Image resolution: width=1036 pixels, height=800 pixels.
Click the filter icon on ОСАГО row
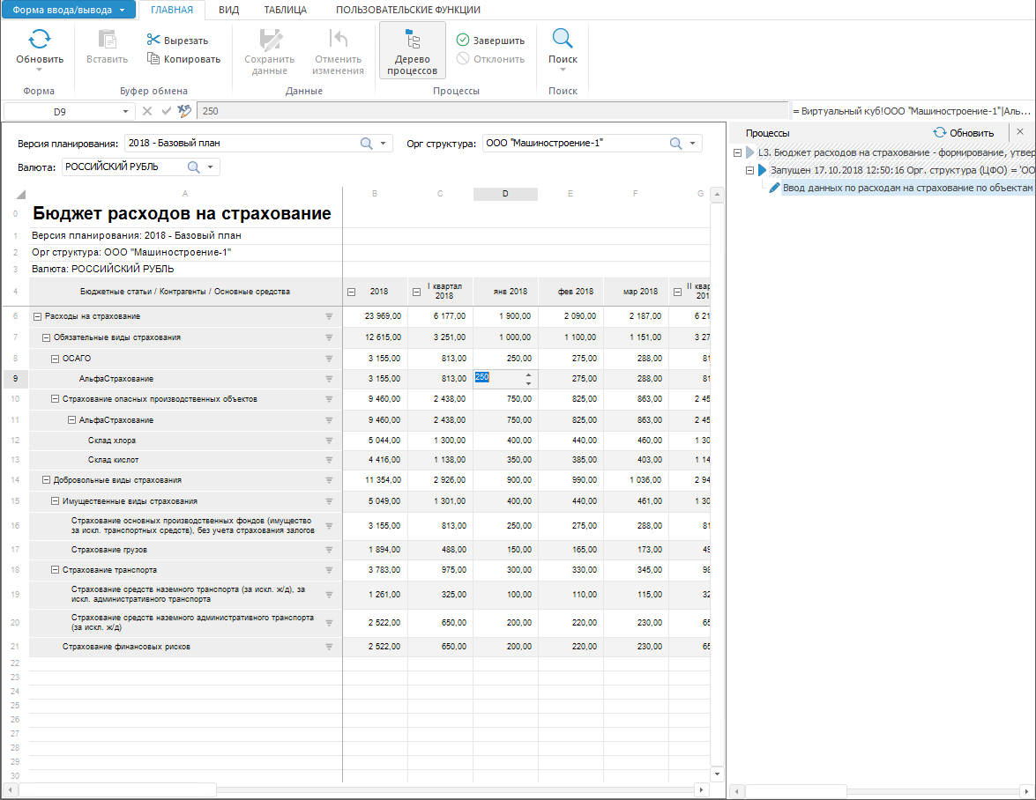coord(329,359)
